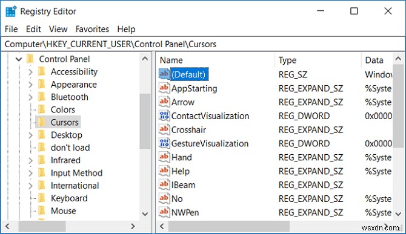The height and width of the screenshot is (234, 406).
Task: Select the Mouse key label
Action: click(64, 211)
